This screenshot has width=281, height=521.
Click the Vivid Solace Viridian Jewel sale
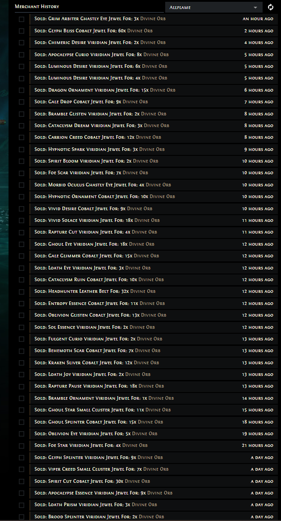click(x=154, y=220)
